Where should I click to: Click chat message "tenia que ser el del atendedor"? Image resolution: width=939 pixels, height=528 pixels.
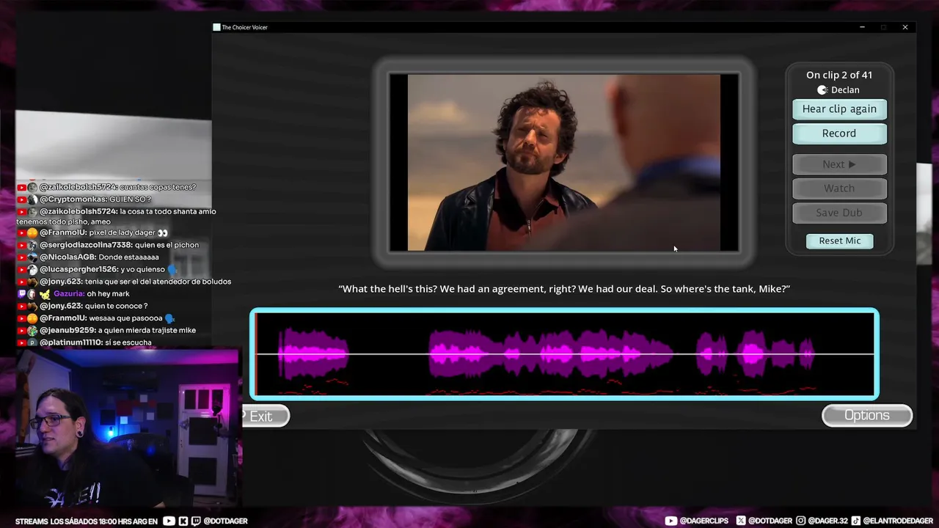158,282
